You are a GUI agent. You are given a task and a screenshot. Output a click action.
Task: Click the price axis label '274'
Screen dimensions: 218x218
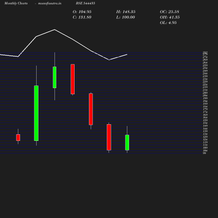coord(205,57)
